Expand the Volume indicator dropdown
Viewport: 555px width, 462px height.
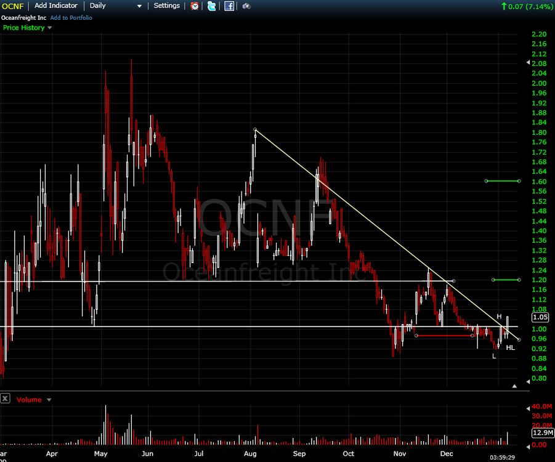[x=49, y=400]
